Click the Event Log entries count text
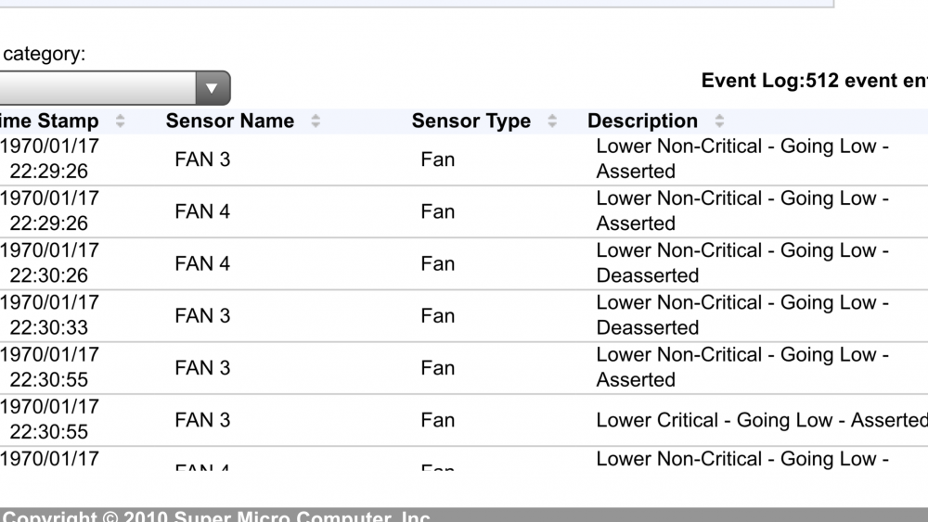 pos(815,81)
